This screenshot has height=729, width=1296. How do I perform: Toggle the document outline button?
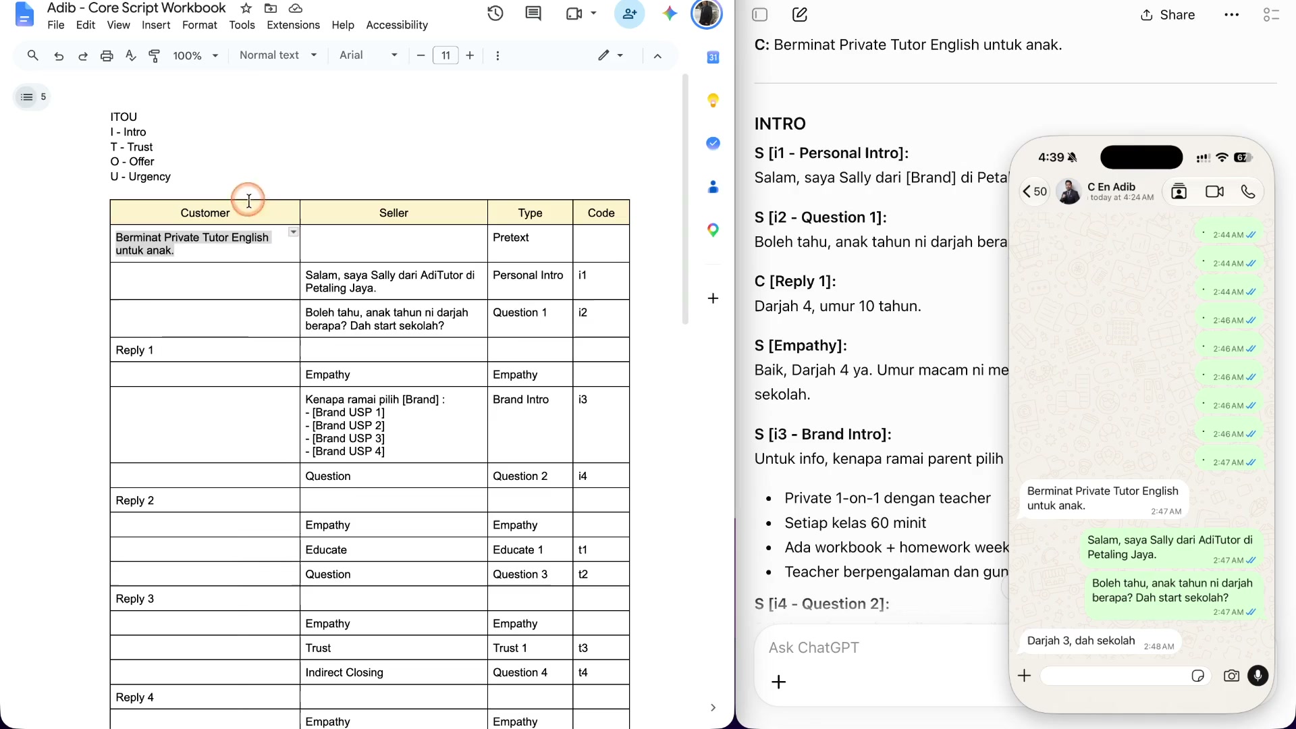pos(32,97)
